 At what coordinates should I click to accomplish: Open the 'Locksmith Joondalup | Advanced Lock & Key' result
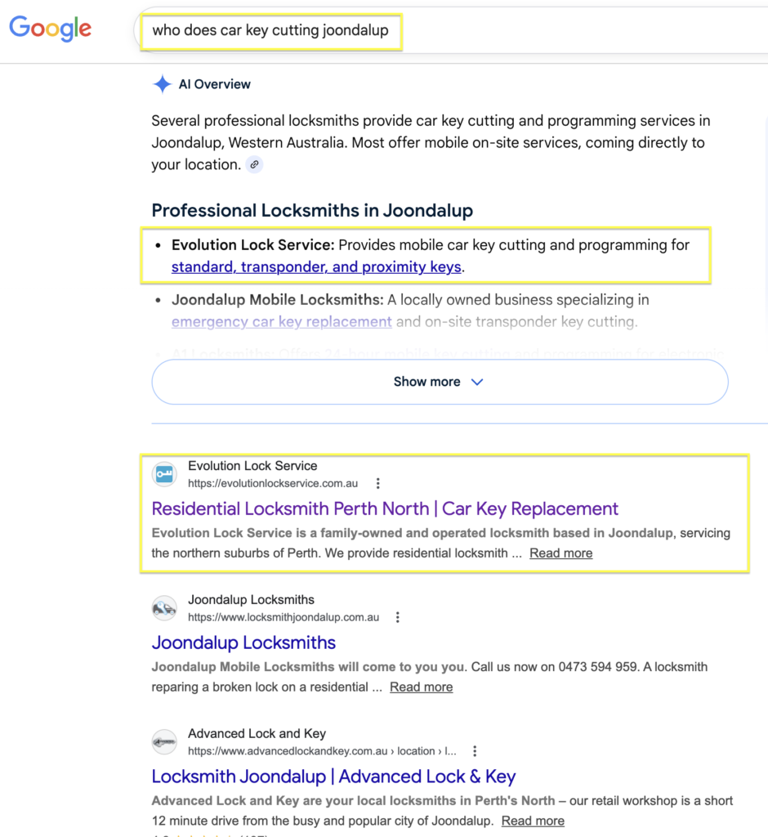pyautogui.click(x=333, y=777)
